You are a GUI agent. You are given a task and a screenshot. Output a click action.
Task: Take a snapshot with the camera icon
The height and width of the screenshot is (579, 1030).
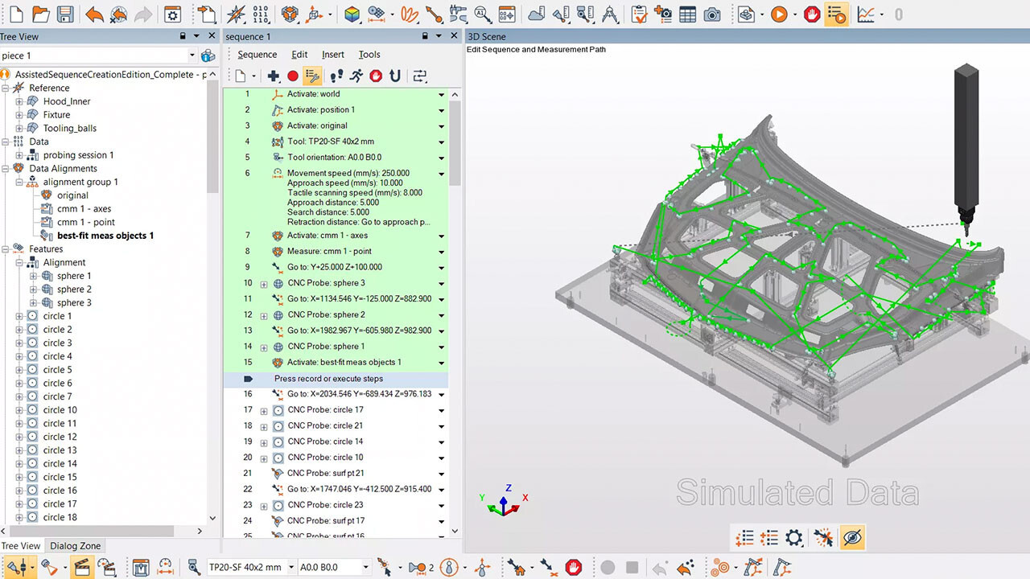point(712,14)
